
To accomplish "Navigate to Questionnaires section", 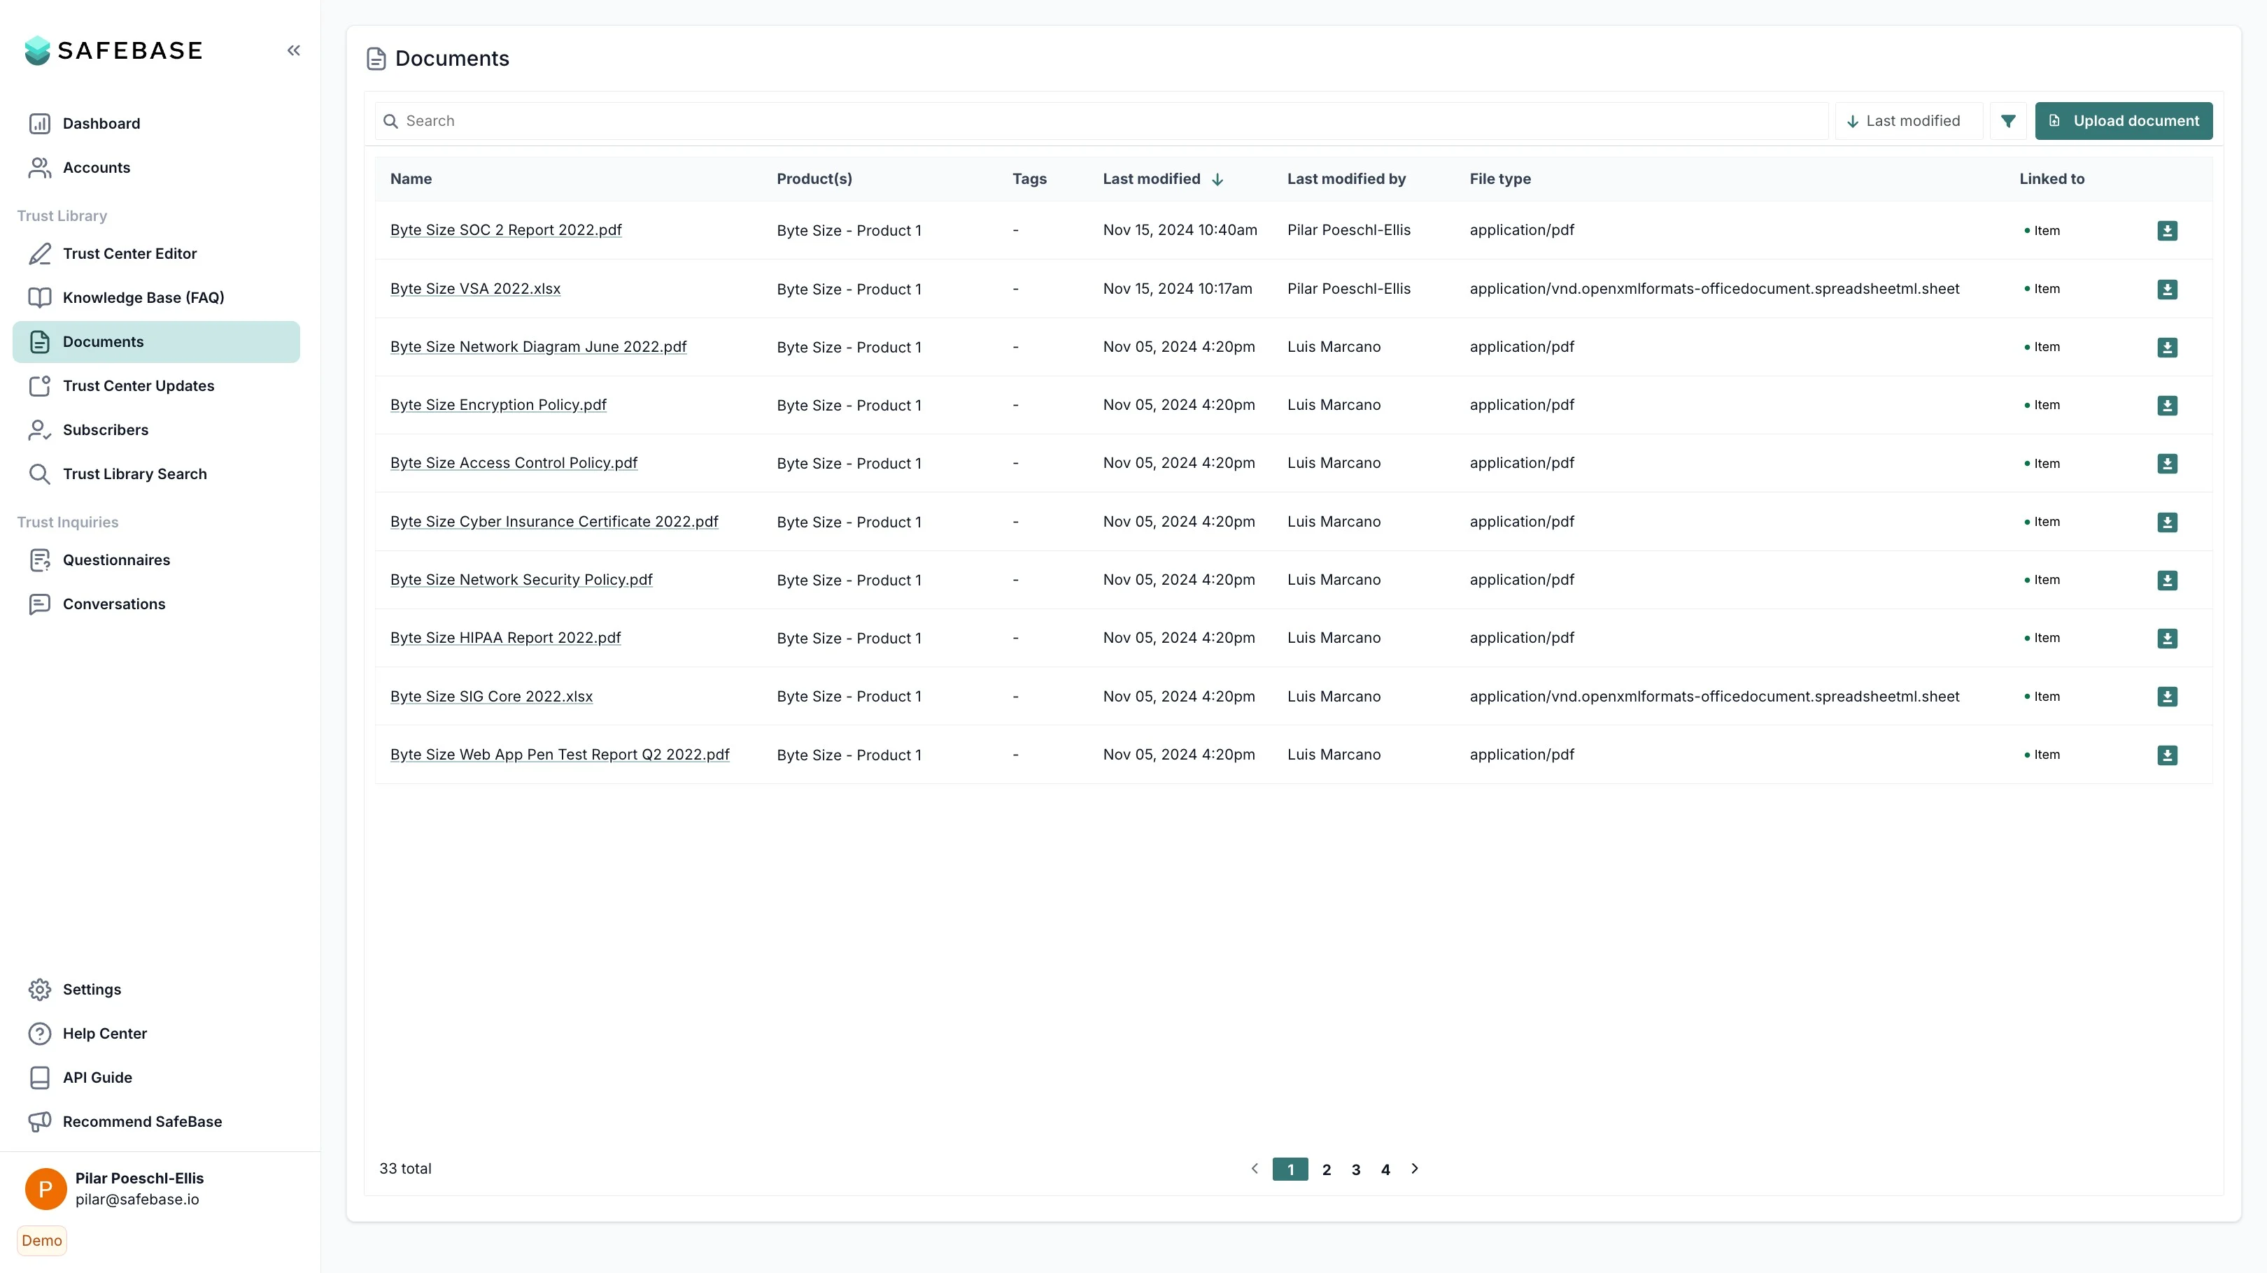I will (x=116, y=560).
